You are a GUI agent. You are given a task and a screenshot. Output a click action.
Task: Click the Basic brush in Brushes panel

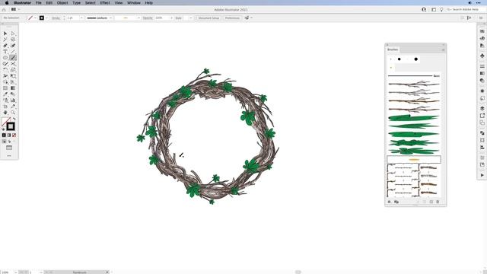pyautogui.click(x=414, y=76)
